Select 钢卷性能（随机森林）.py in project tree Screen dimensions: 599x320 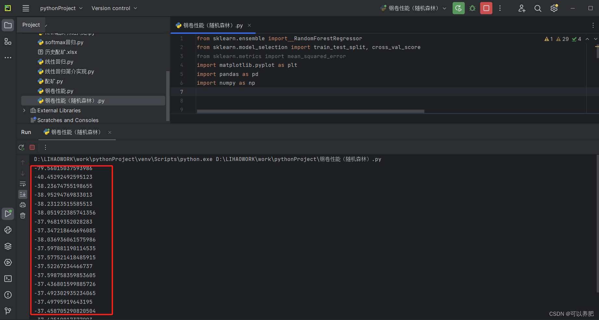93,101
